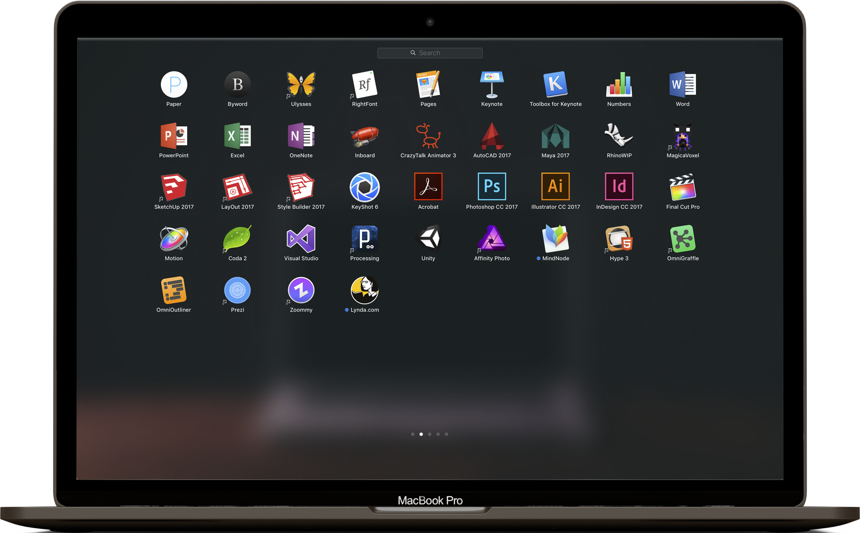Screen dimensions: 860x533
Task: Open the Paper app
Action: (x=174, y=85)
